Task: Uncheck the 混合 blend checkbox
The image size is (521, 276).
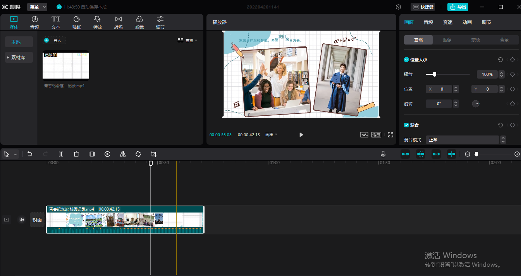Action: click(x=406, y=125)
